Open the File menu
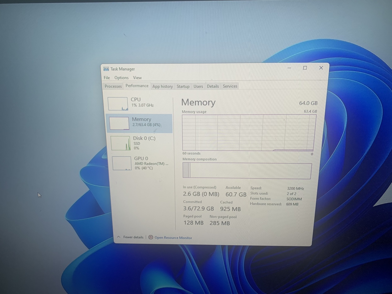The width and height of the screenshot is (392, 294). coord(107,78)
